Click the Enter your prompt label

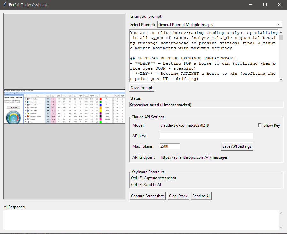(x=146, y=16)
